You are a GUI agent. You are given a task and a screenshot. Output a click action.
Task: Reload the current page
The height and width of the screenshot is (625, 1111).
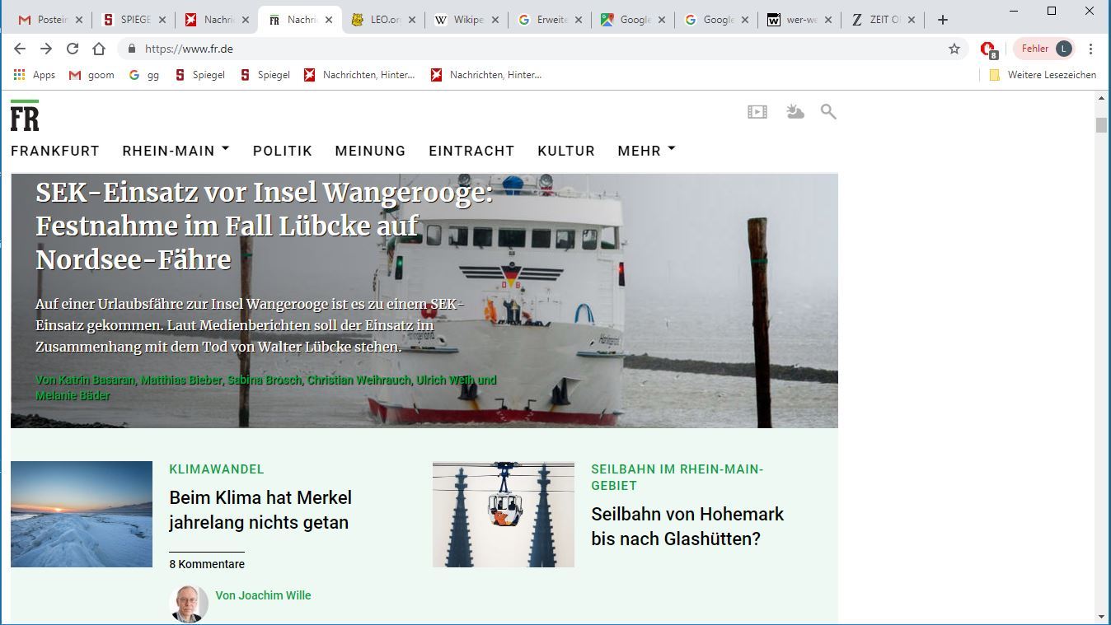pos(73,49)
